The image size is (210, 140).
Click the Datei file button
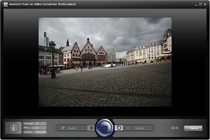tap(72, 128)
